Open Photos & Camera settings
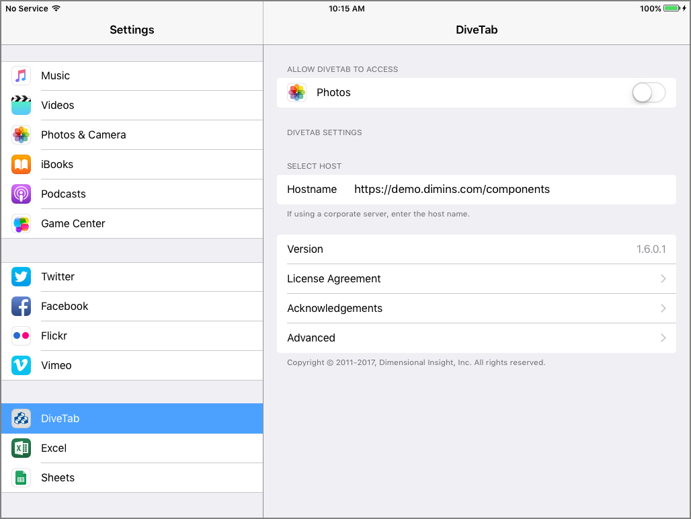691x519 pixels. click(132, 135)
